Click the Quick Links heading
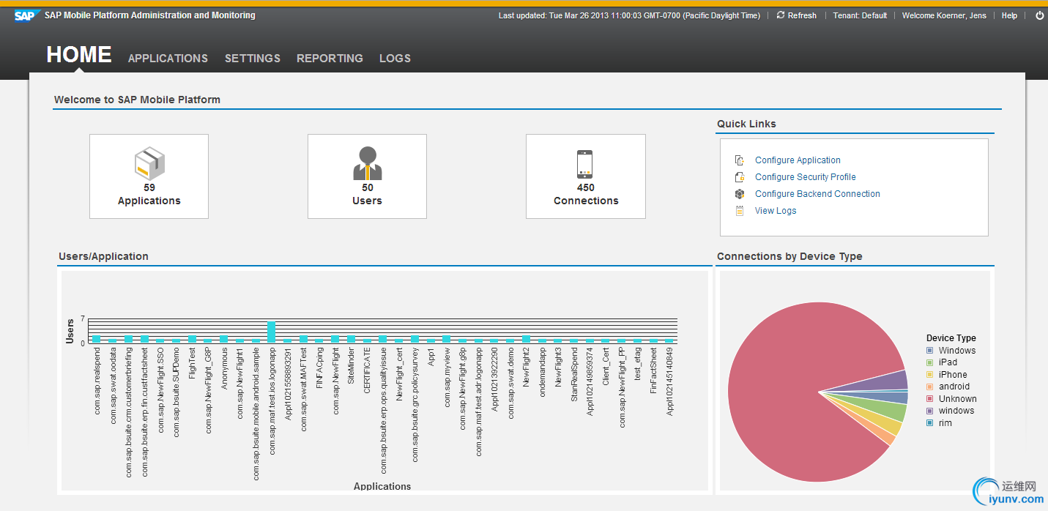The image size is (1048, 511). (x=746, y=124)
